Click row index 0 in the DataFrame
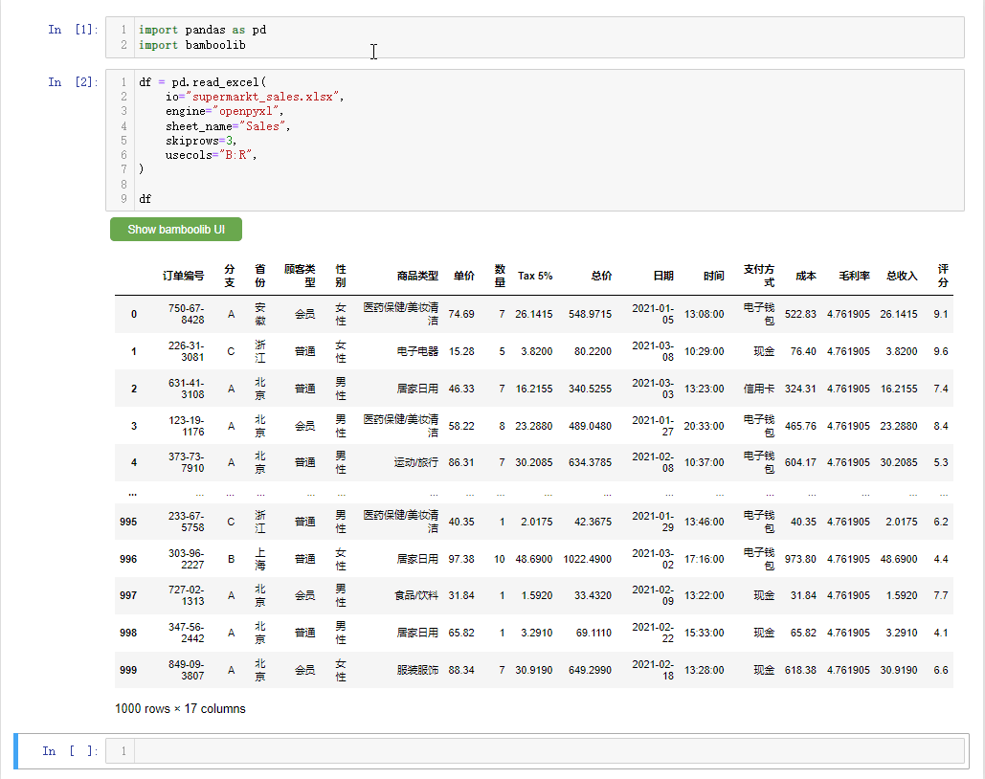 (133, 314)
